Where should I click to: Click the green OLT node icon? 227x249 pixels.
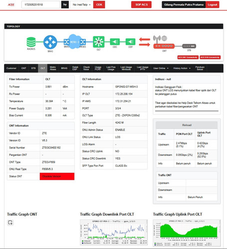click(99, 42)
